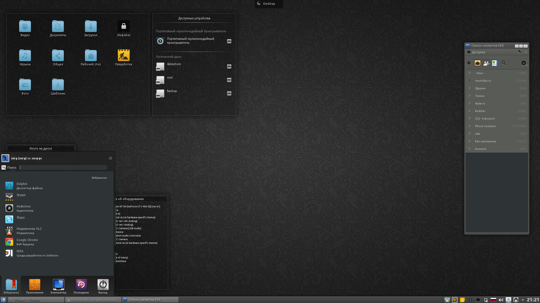Mount the root disk
This screenshot has width=540, height=303.
229,80
